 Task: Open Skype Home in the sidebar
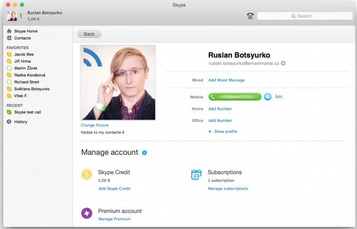(25, 31)
